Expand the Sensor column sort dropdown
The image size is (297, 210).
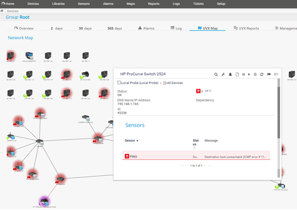coord(138,141)
